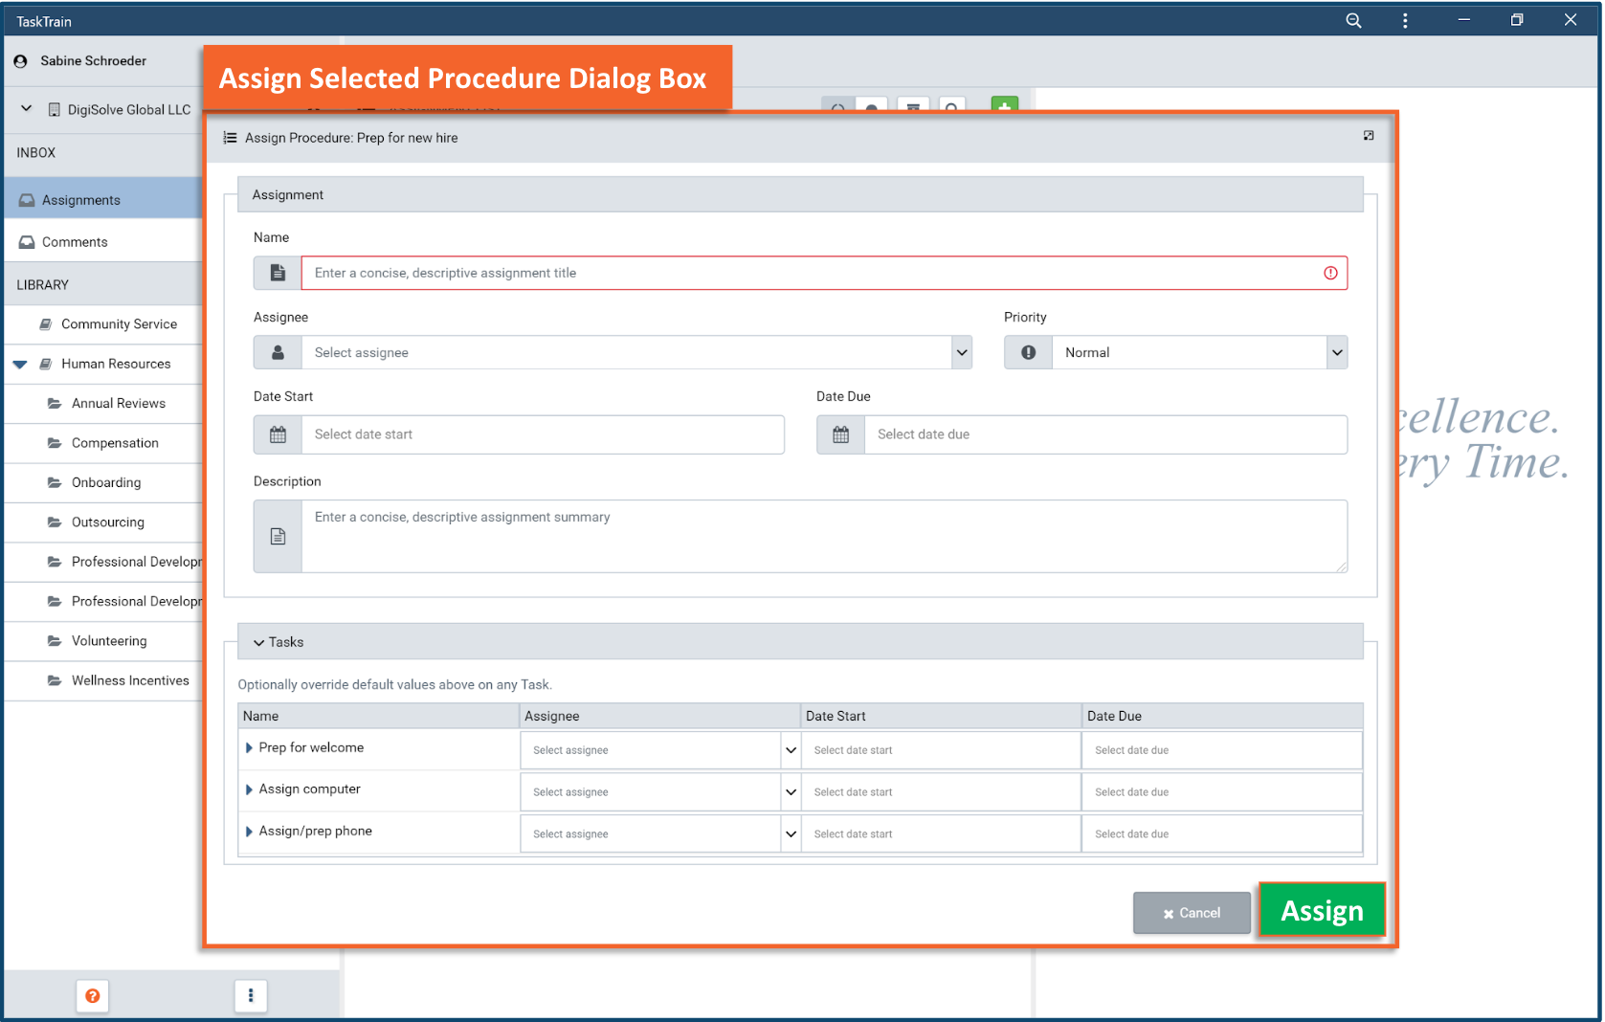Click the maximize dialog icon

(x=1369, y=136)
